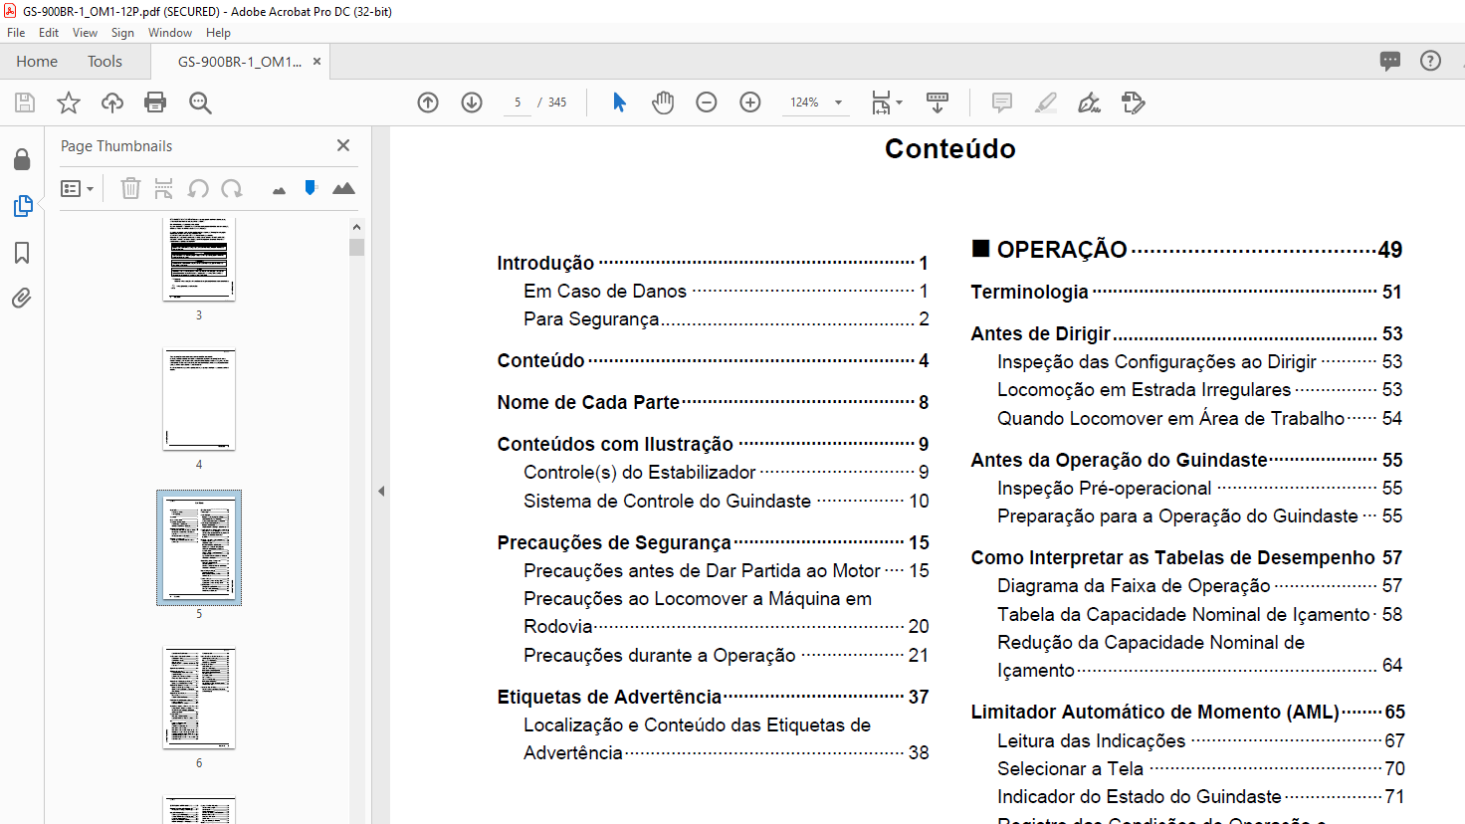Click the 'Selecionar a Tela' entry

pyautogui.click(x=1070, y=768)
